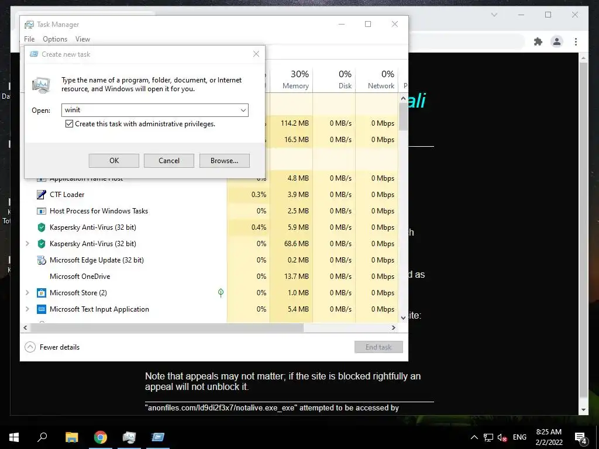Open the Options menu in Task Manager
Image resolution: width=599 pixels, height=449 pixels.
(55, 39)
